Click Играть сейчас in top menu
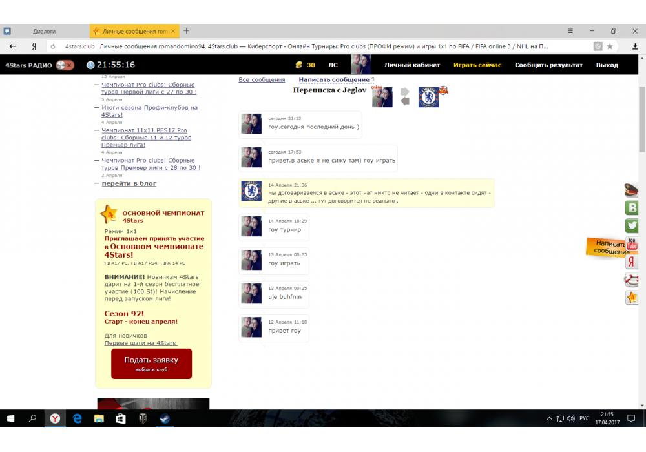 [x=477, y=65]
